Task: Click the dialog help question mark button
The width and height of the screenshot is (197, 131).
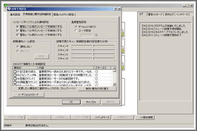Action: tap(115, 9)
